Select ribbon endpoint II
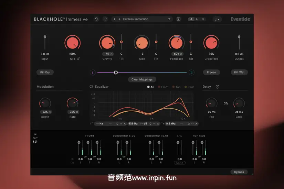The width and height of the screenshot is (284, 189). [x=192, y=73]
